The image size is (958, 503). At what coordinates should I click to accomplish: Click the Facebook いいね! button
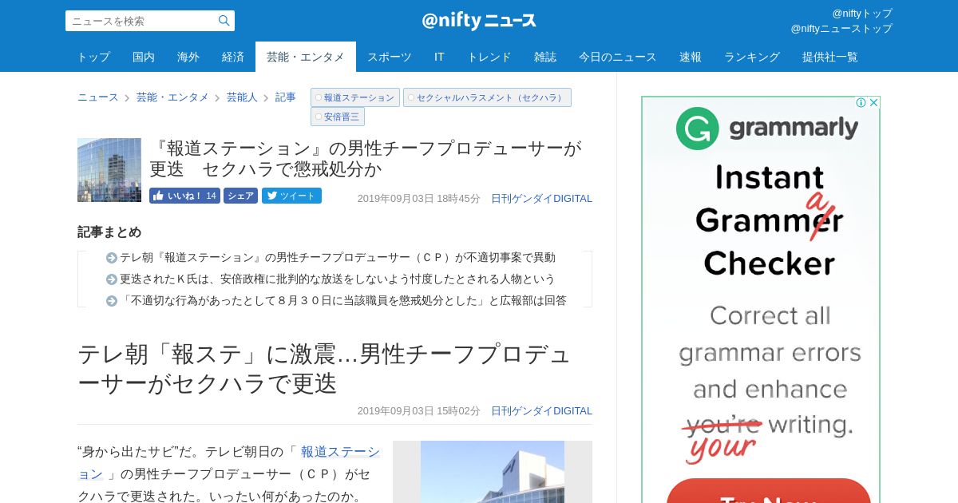pyautogui.click(x=184, y=196)
